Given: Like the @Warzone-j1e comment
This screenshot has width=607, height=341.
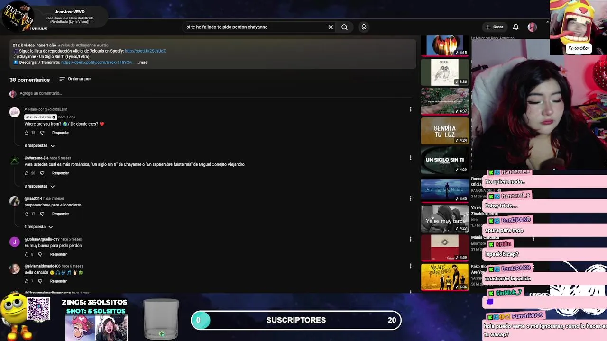Looking at the screenshot, I should pos(27,173).
